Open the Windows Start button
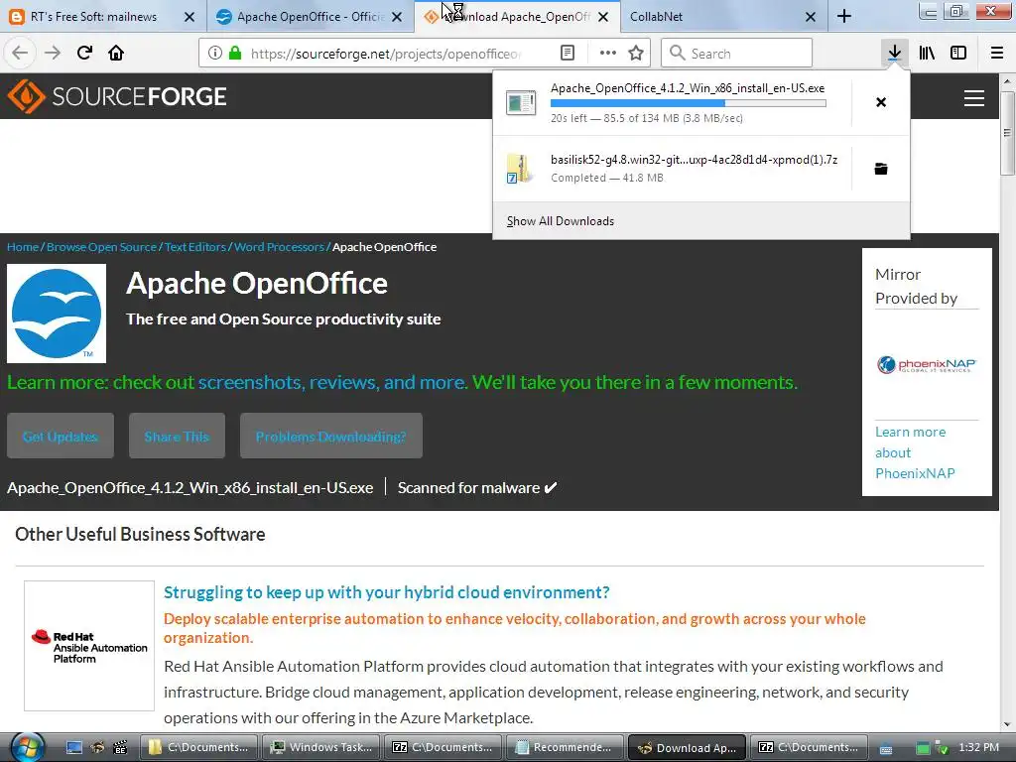 [x=27, y=748]
